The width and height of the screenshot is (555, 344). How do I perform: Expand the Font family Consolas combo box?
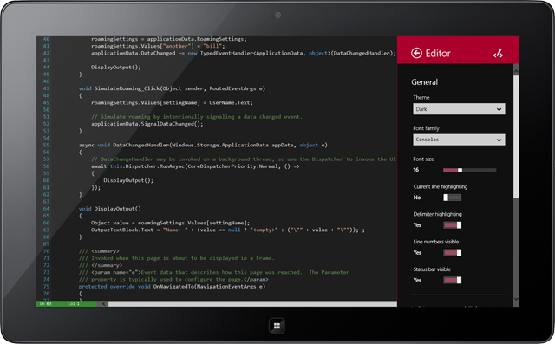pyautogui.click(x=459, y=140)
